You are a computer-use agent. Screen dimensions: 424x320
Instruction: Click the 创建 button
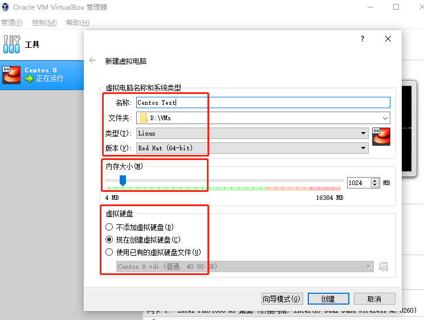click(x=328, y=299)
